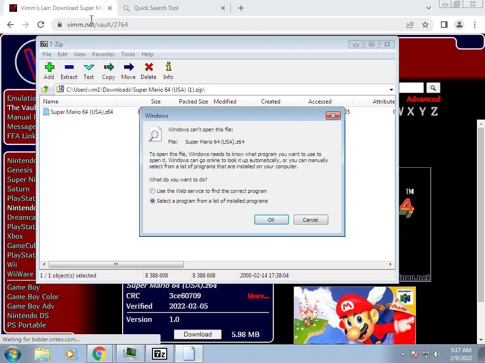Switch to 7-Zip taskbar icon
The image size is (485, 363).
click(160, 354)
